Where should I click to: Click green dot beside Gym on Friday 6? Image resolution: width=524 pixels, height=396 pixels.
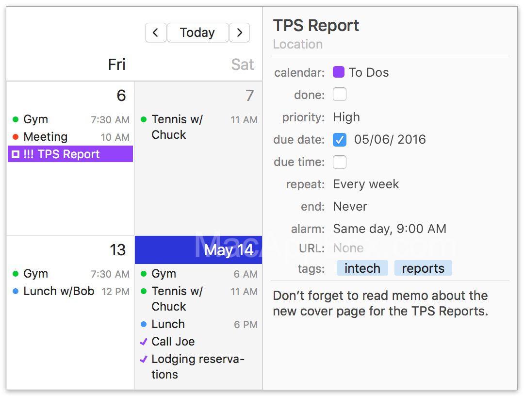coord(16,119)
